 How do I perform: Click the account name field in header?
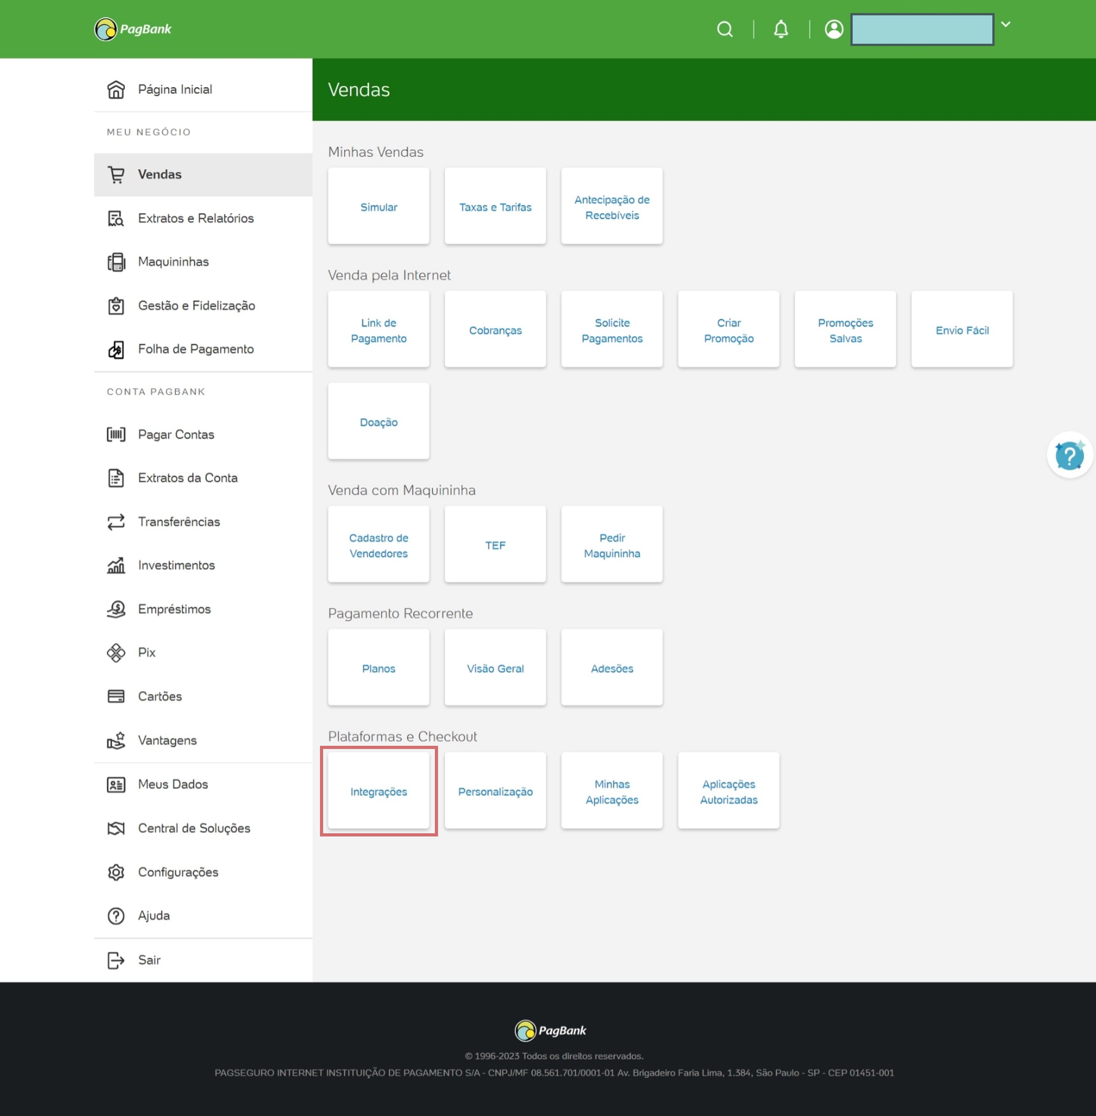[x=922, y=30]
